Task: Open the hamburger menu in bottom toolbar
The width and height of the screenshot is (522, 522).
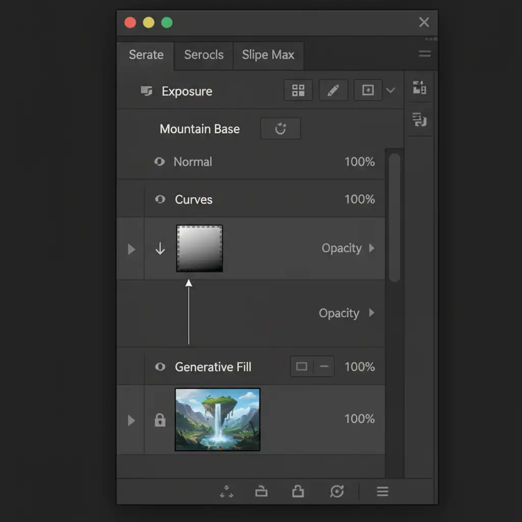Action: (x=382, y=491)
